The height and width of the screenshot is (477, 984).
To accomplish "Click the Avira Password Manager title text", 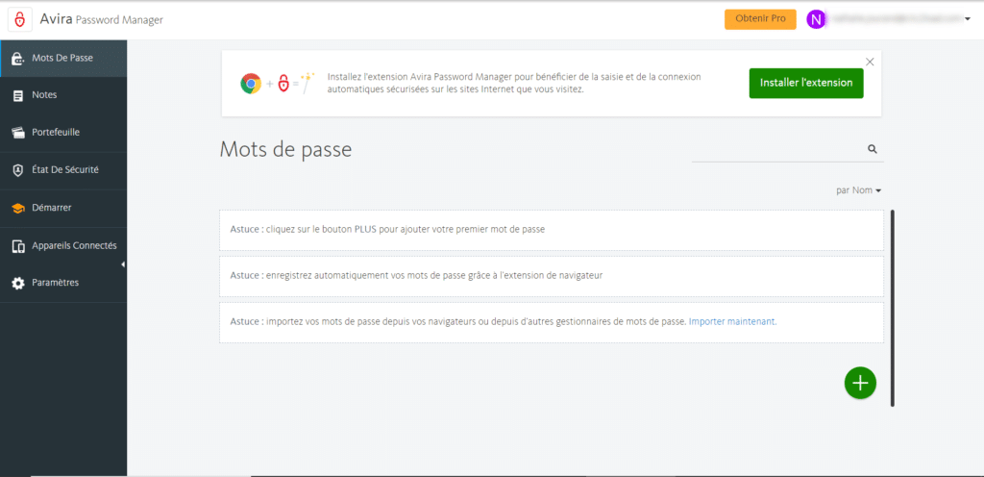I will [101, 19].
